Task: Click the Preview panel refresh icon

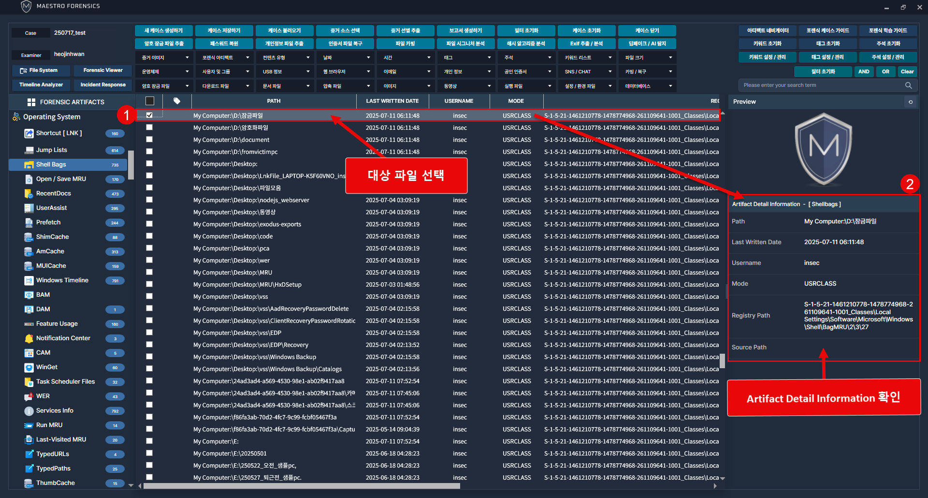Action: (911, 102)
